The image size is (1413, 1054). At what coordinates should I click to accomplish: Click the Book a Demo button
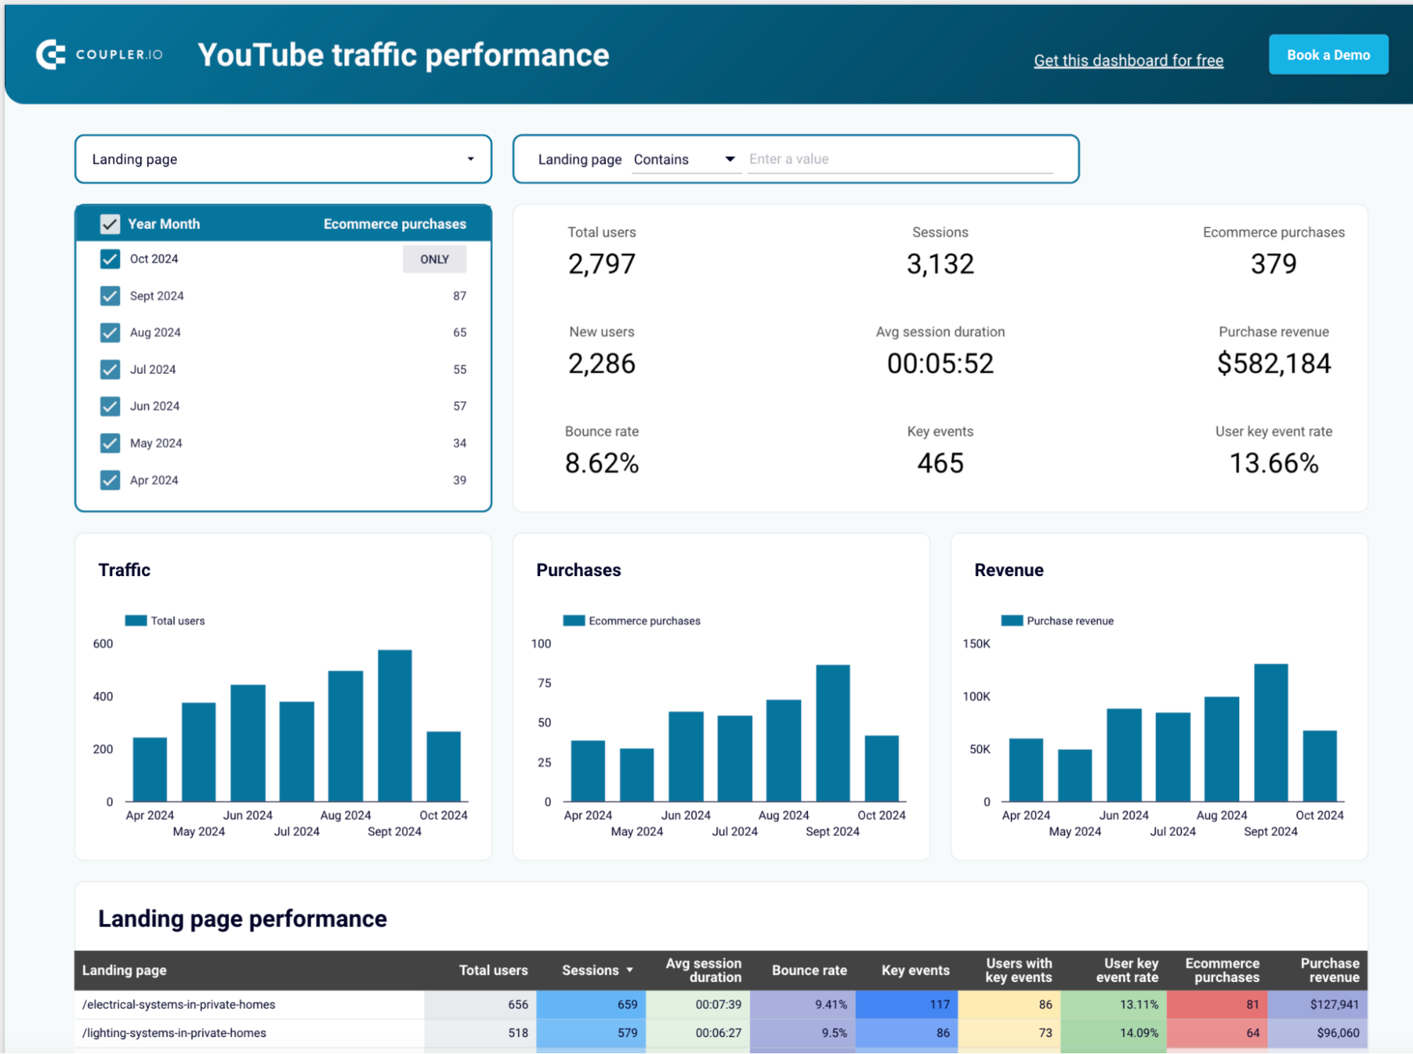pyautogui.click(x=1327, y=54)
